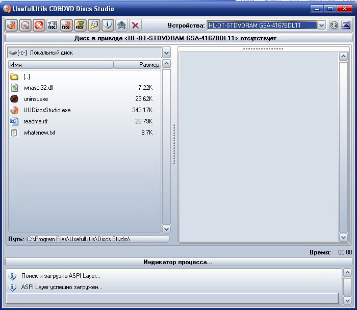The image size is (357, 310).
Task: Click the burn disc flame icon
Action: pos(11,25)
